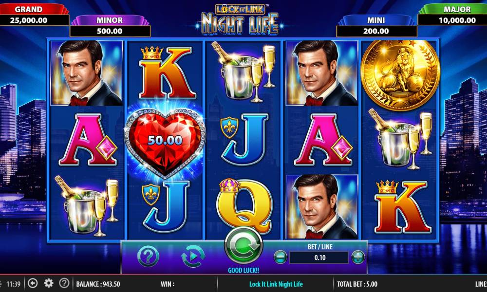The height and width of the screenshot is (292, 487).
Task: Start autoplay with circular arrow icon
Action: click(x=193, y=256)
